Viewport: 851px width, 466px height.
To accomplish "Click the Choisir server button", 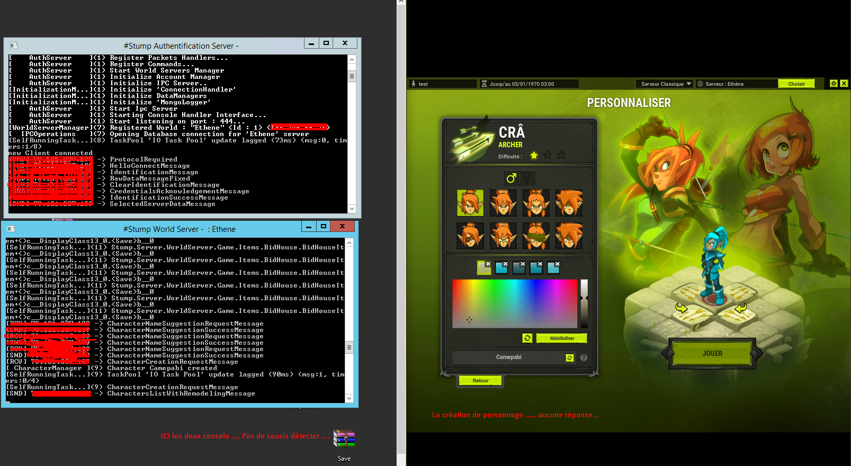I will pyautogui.click(x=796, y=84).
